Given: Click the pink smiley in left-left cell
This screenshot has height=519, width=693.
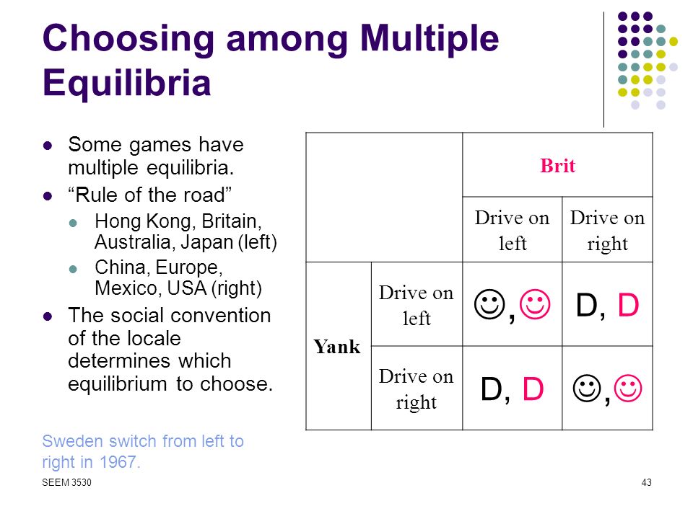Looking at the screenshot, I should 535,304.
